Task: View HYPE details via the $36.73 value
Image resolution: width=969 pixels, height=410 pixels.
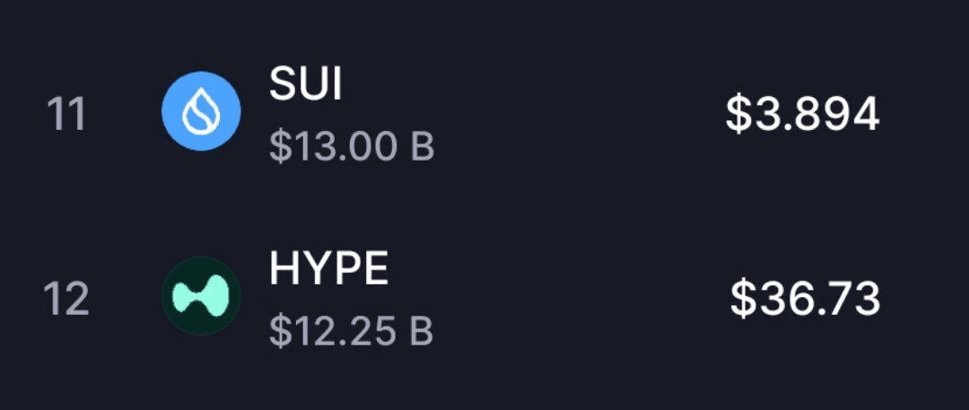Action: click(805, 299)
